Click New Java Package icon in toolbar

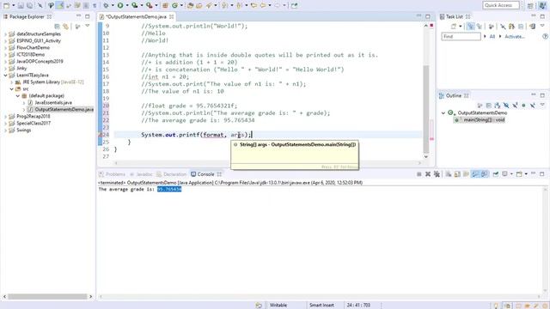pos(165,5)
